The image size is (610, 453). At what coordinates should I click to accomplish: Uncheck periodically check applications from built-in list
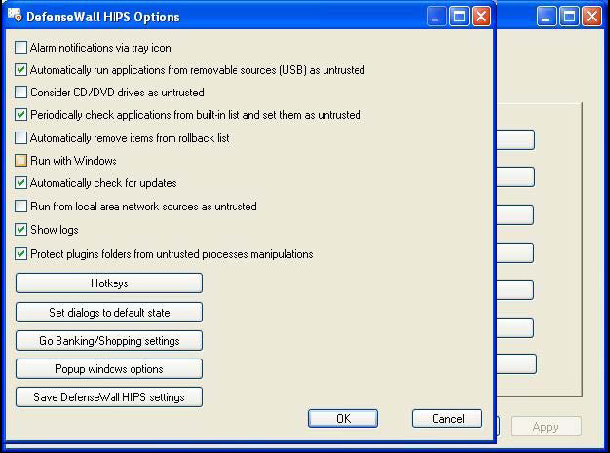coord(20,115)
